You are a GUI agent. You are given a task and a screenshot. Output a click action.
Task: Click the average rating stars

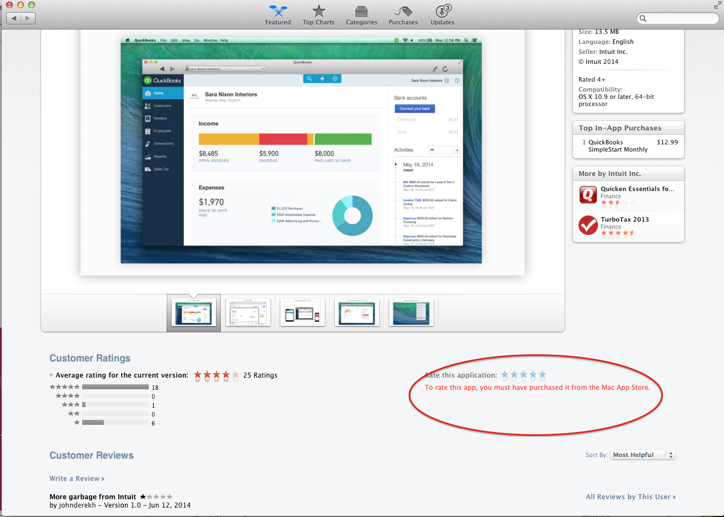click(217, 375)
